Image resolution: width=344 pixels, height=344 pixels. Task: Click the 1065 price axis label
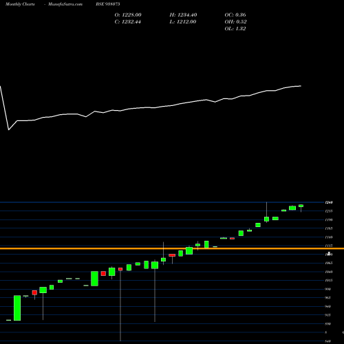click(329, 263)
